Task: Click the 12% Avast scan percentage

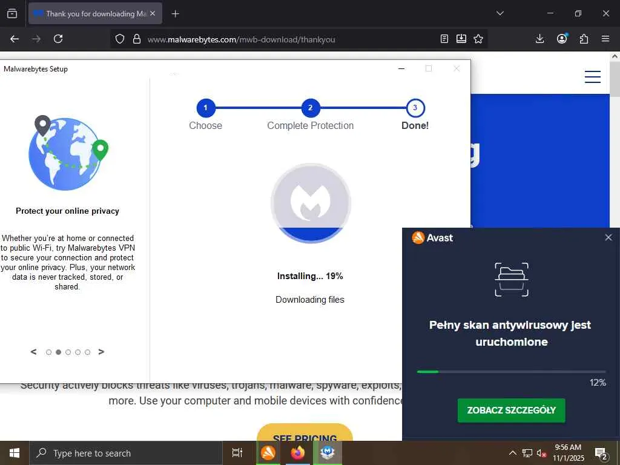Action: (x=598, y=383)
